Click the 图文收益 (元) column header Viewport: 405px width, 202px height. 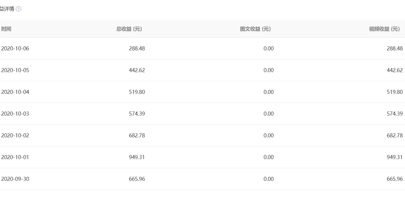pyautogui.click(x=255, y=29)
